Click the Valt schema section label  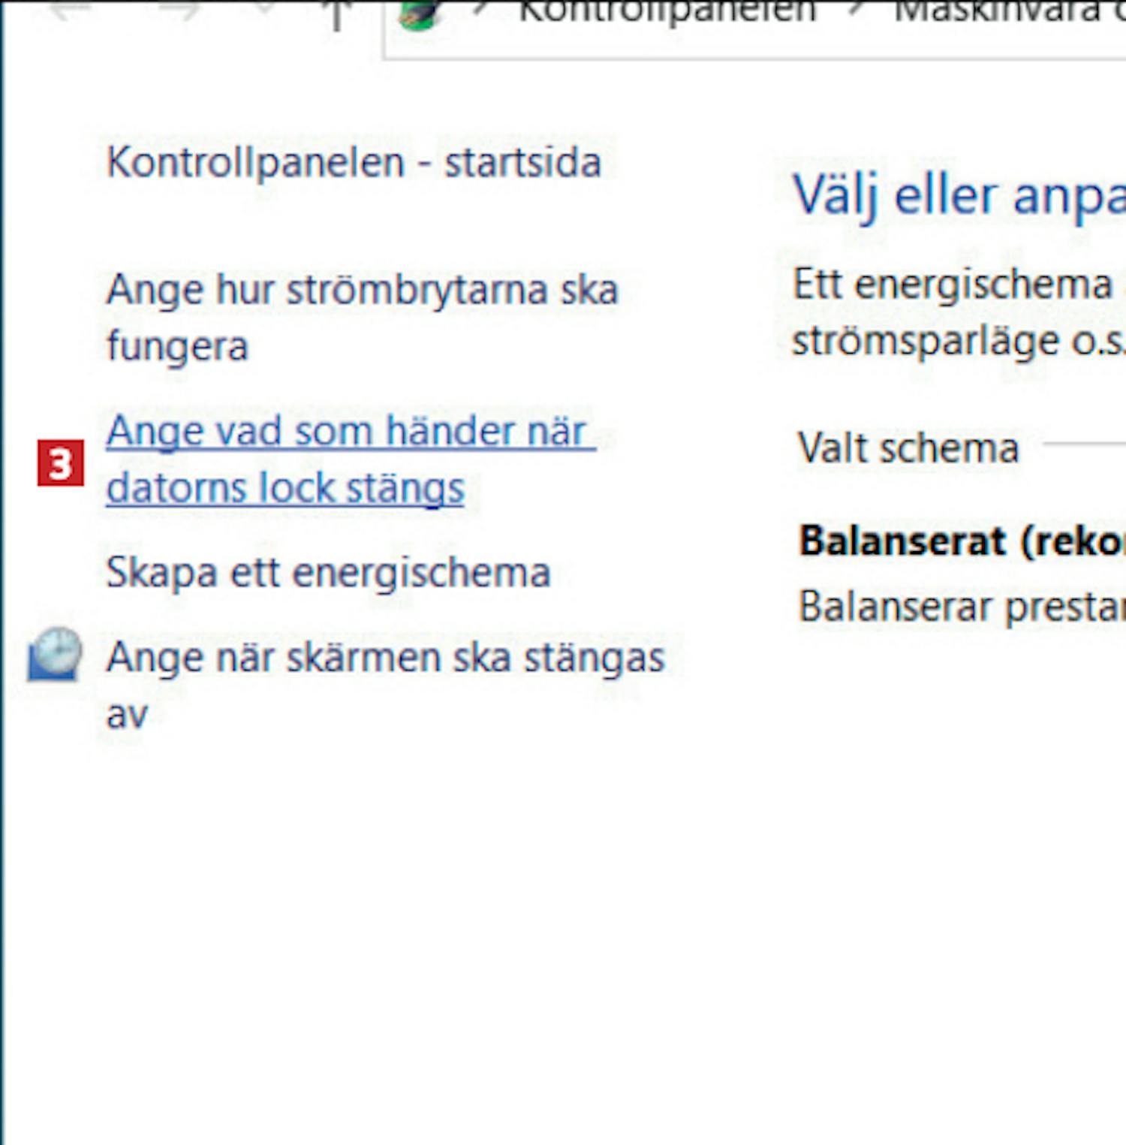(908, 448)
